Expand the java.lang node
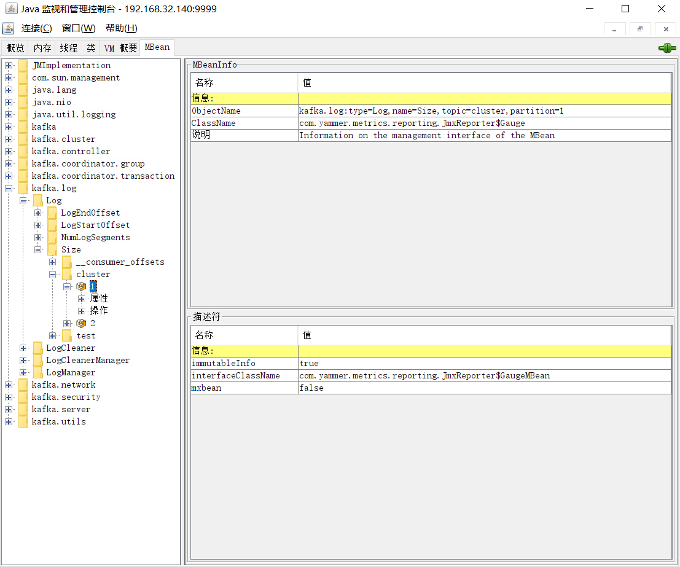 click(9, 90)
